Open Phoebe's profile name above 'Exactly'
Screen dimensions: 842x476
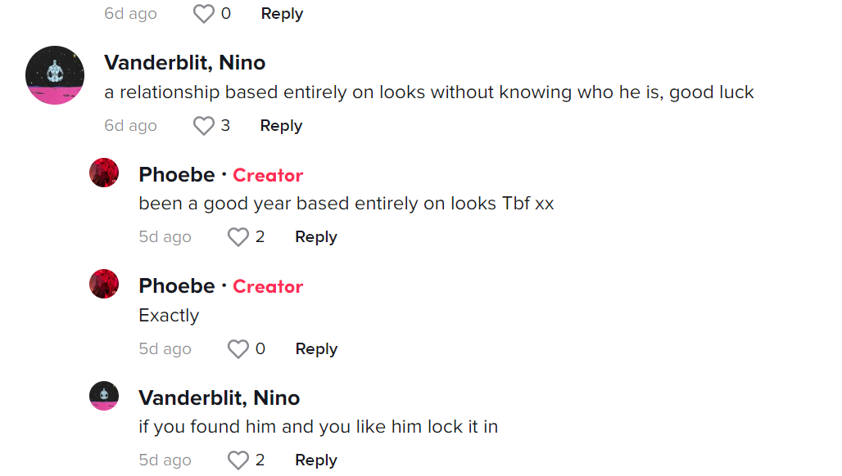tap(177, 286)
